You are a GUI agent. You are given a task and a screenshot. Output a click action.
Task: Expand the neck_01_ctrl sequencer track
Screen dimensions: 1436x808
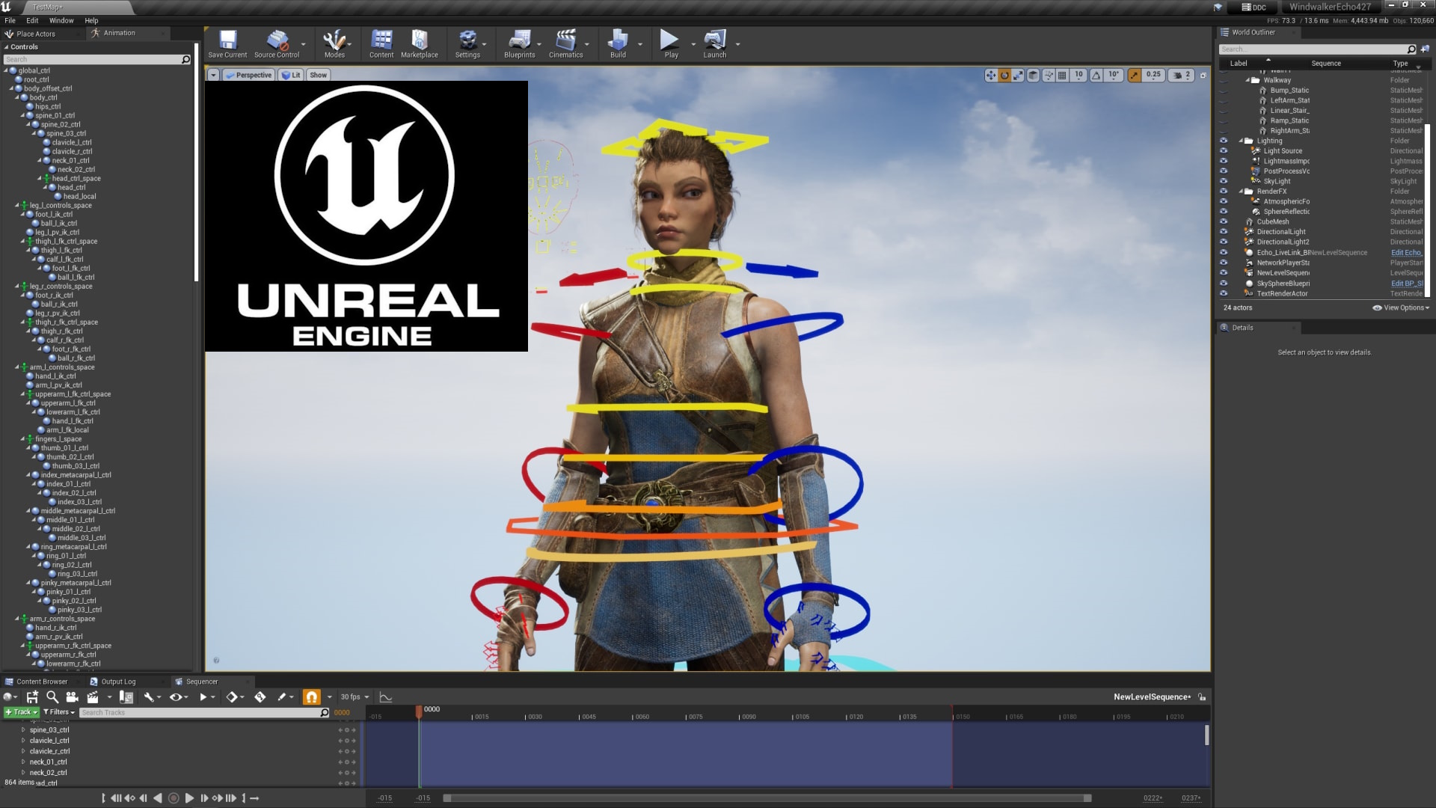click(23, 762)
